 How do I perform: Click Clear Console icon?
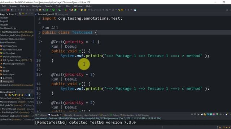[202, 114]
